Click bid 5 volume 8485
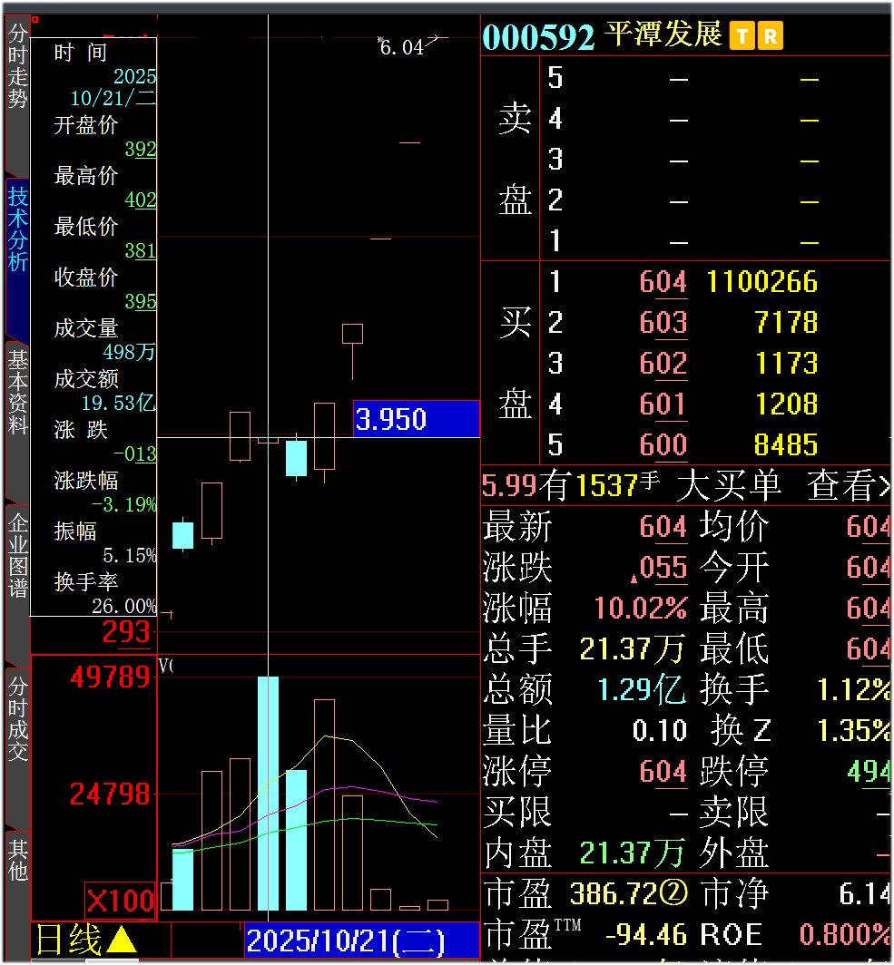This screenshot has height=965, width=894. tap(786, 445)
